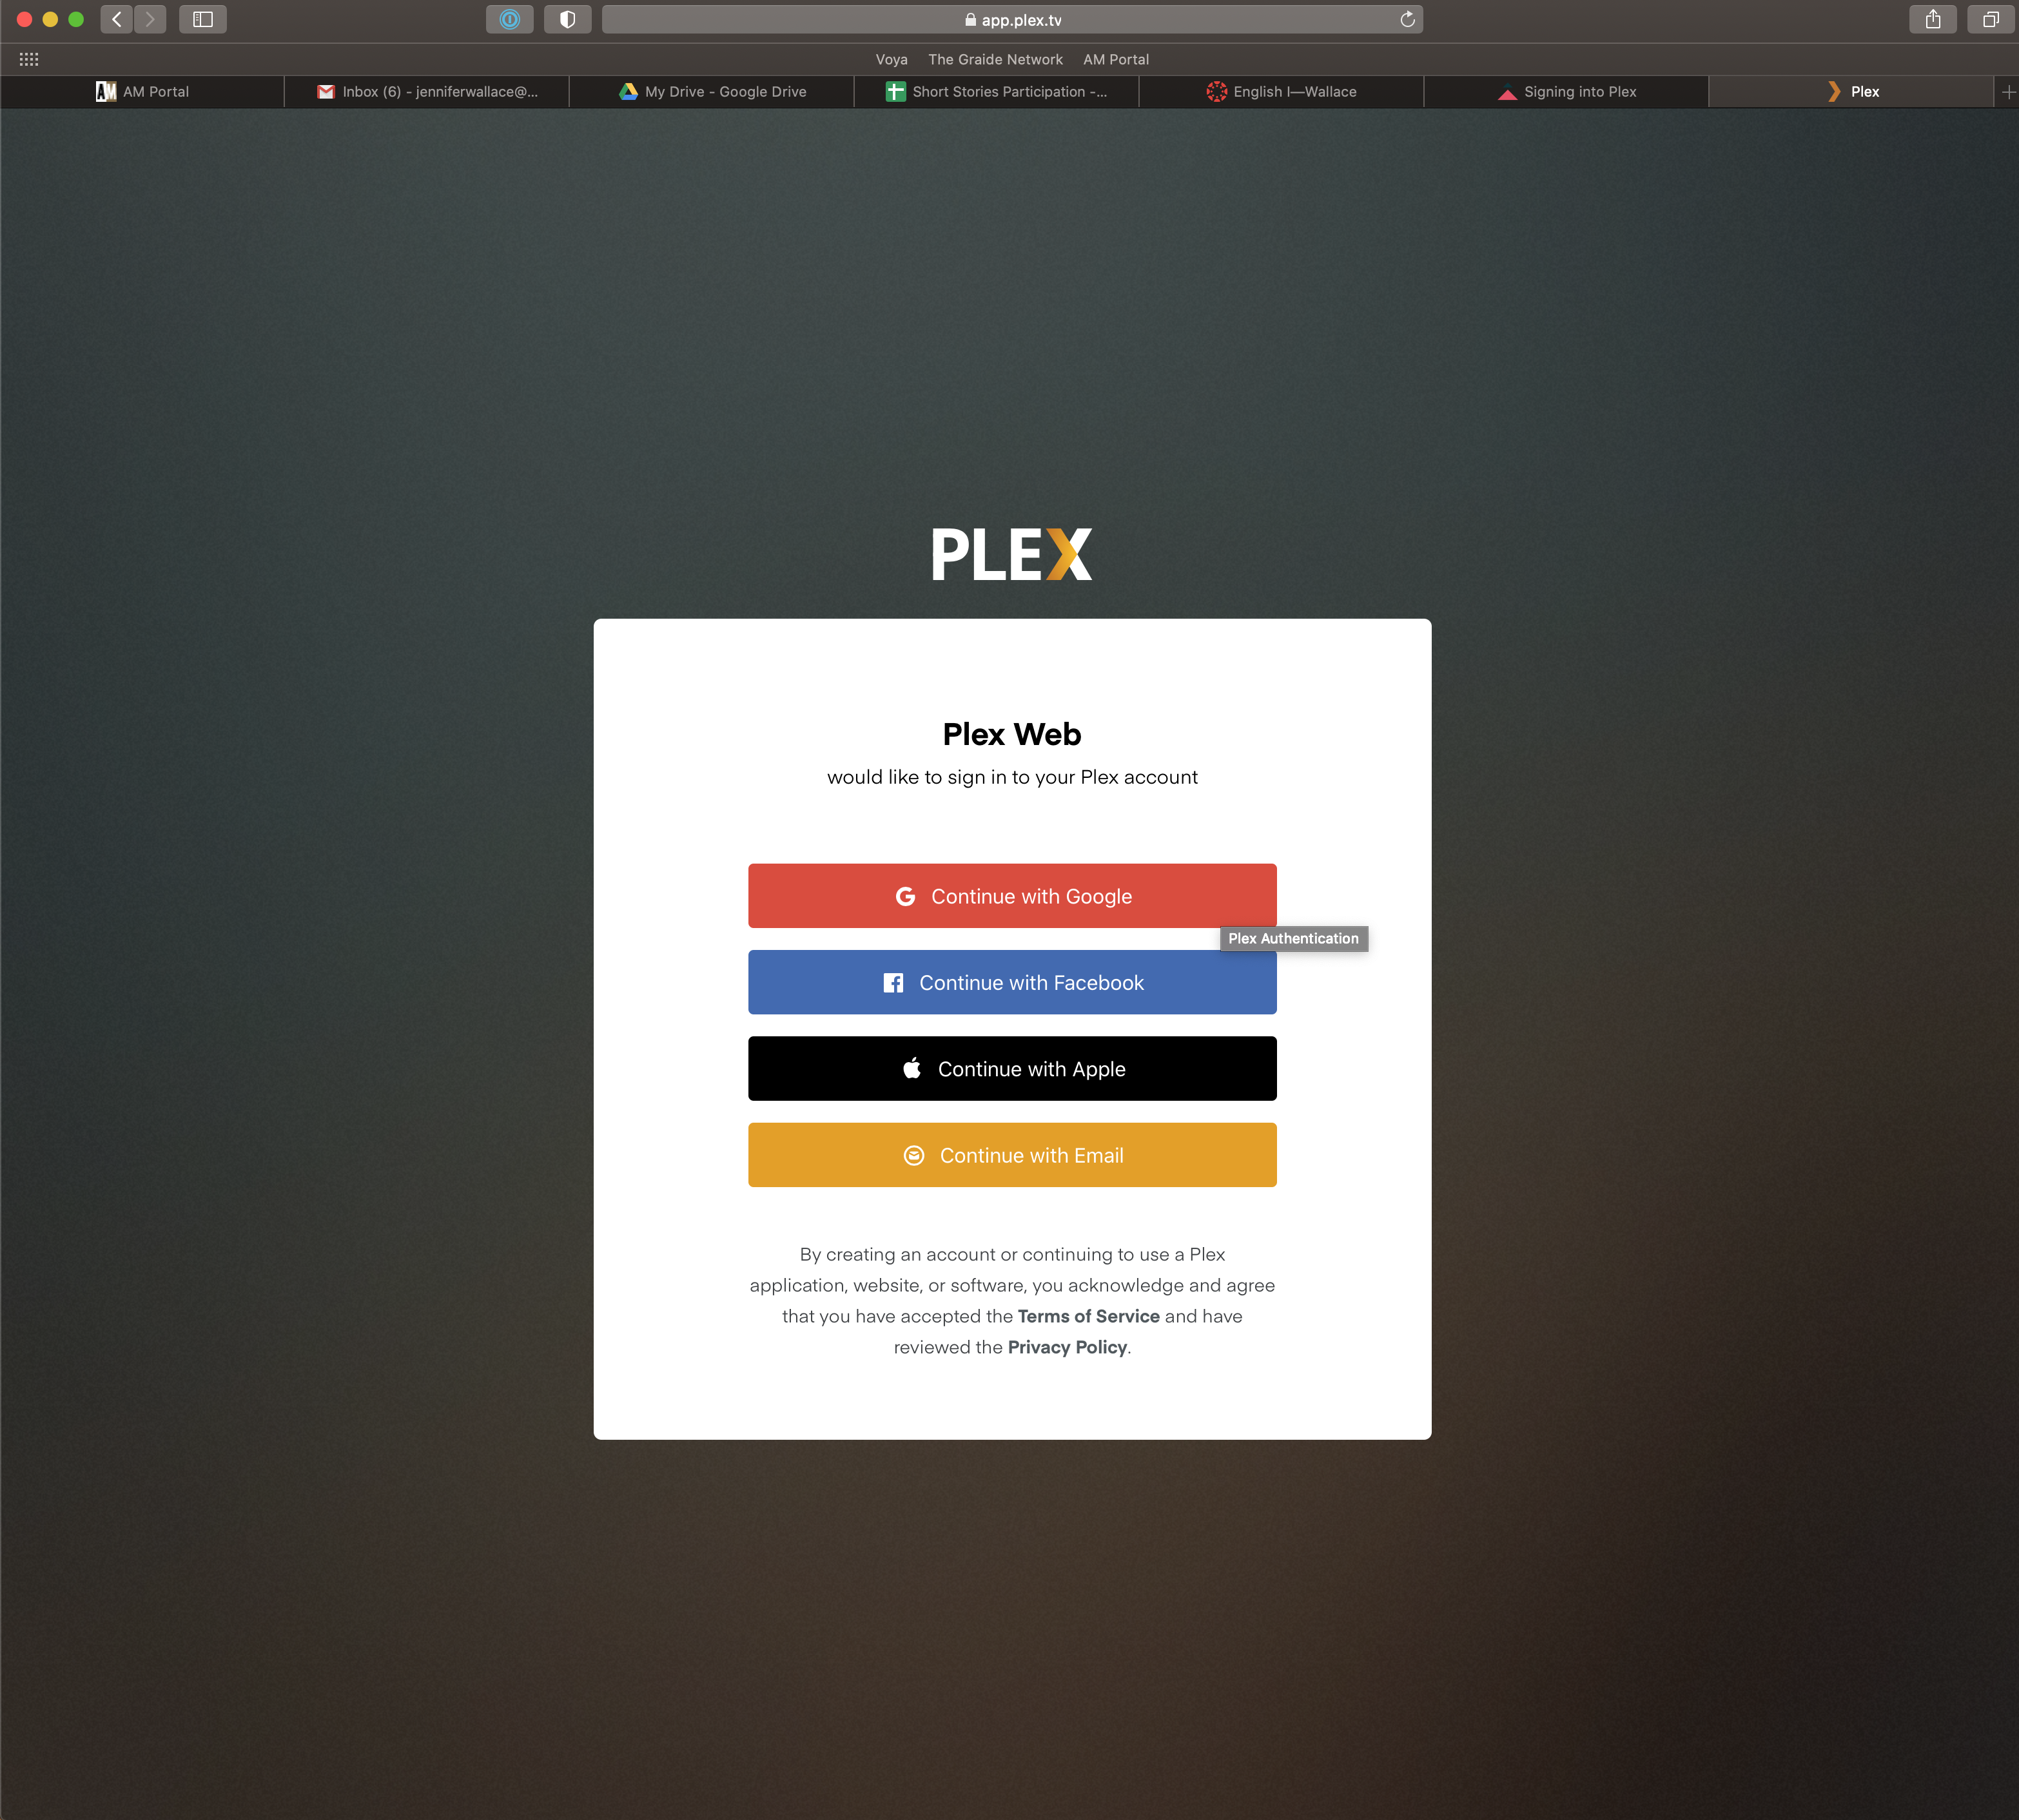Click the Apple logo sign-in option
Screen dimensions: 2019x1820
pyautogui.click(x=1012, y=1068)
